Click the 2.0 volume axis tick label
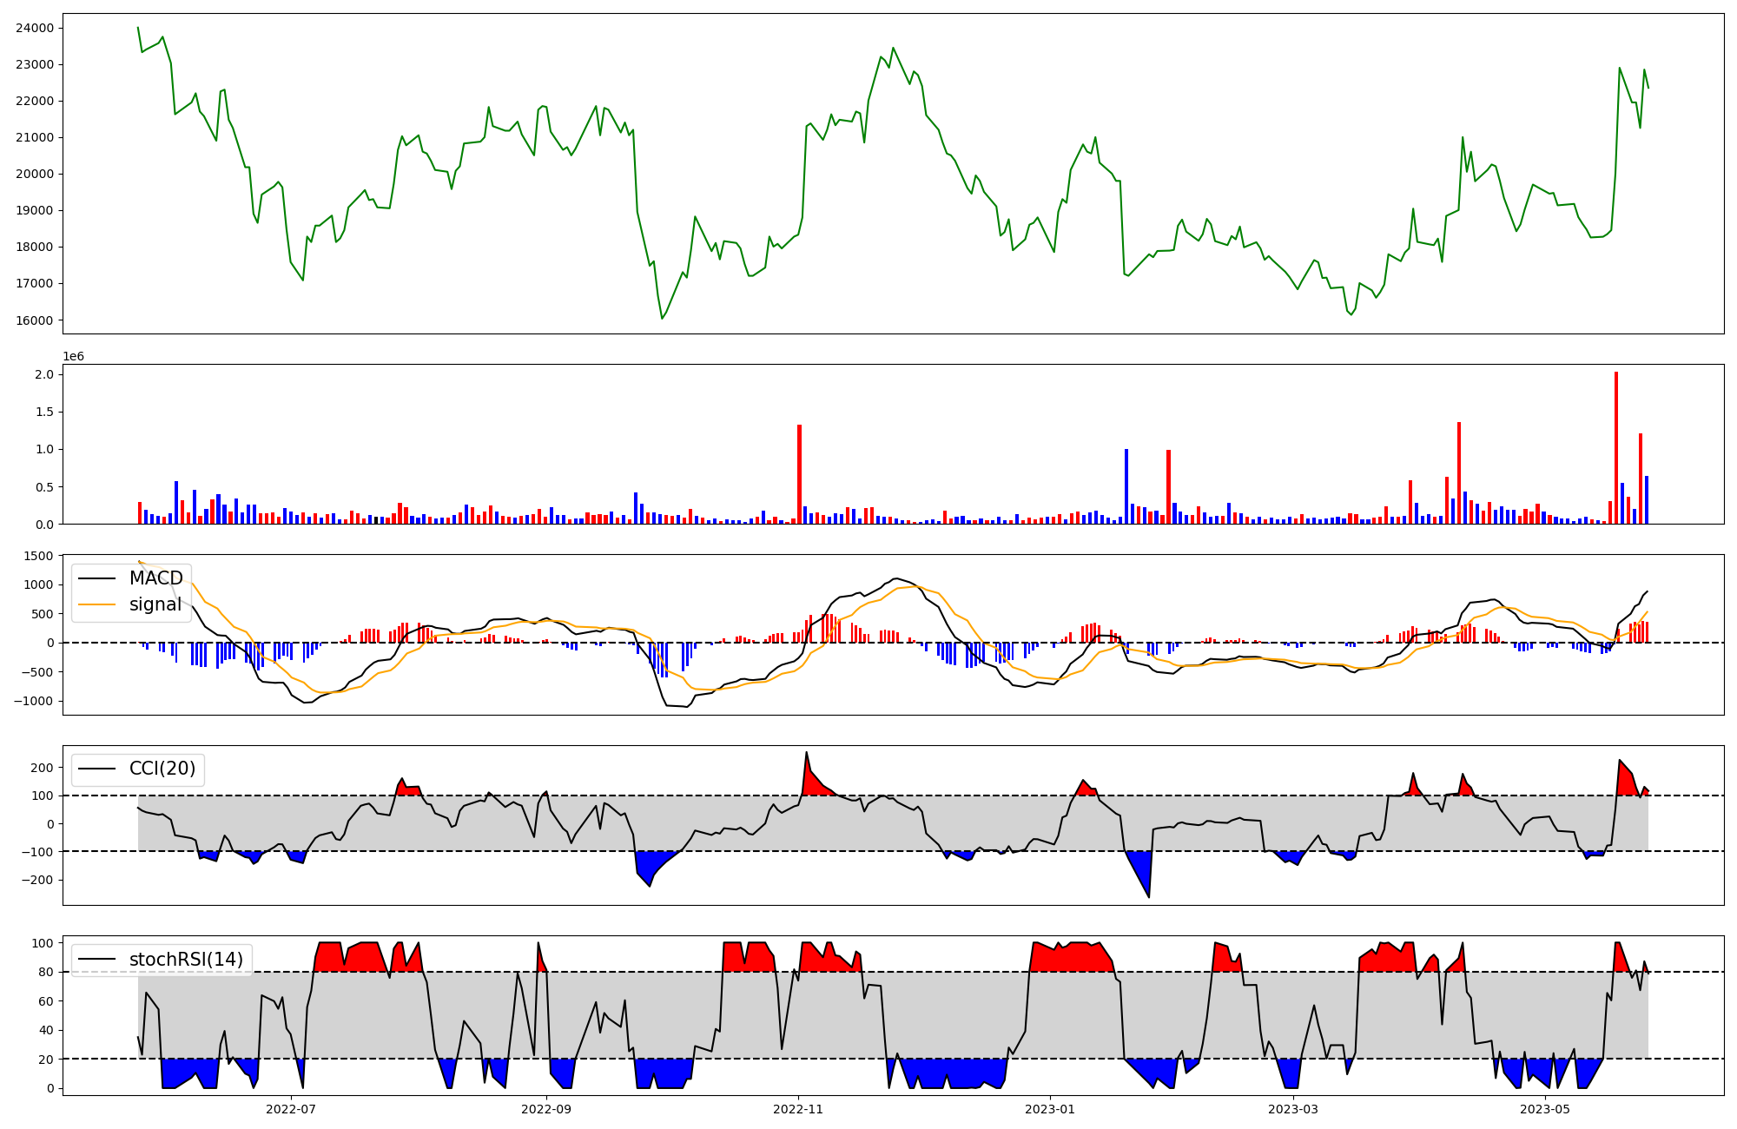This screenshot has width=1737, height=1129. (x=44, y=374)
